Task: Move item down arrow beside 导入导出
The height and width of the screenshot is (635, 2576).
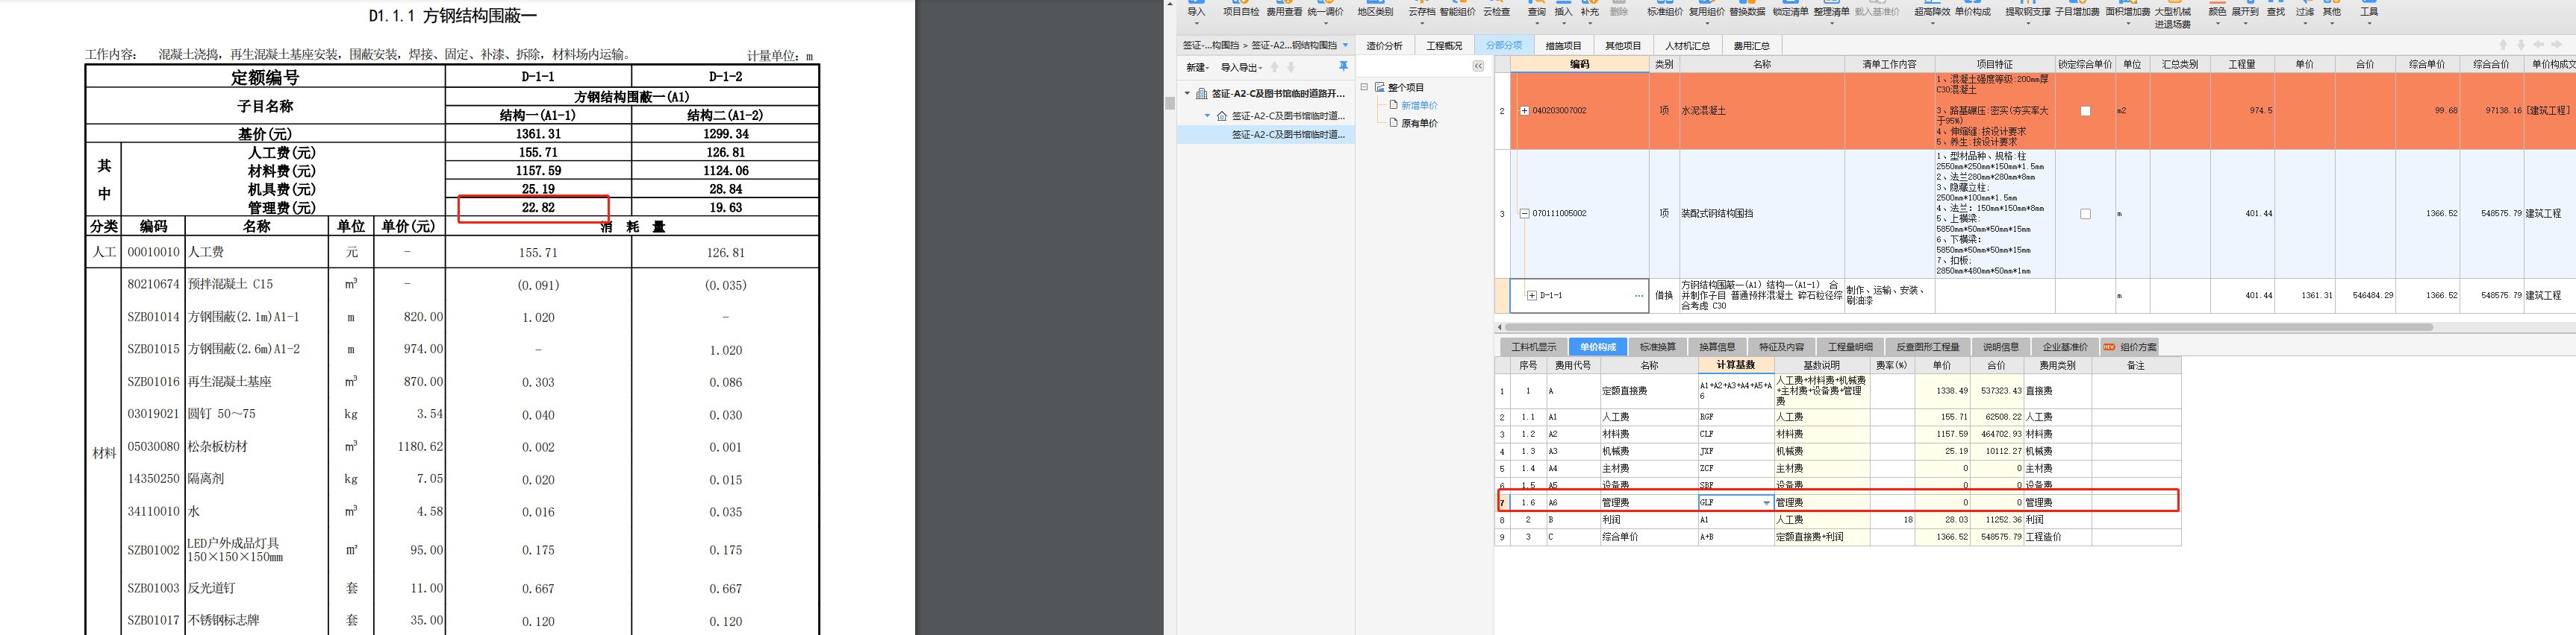Action: tap(1291, 68)
